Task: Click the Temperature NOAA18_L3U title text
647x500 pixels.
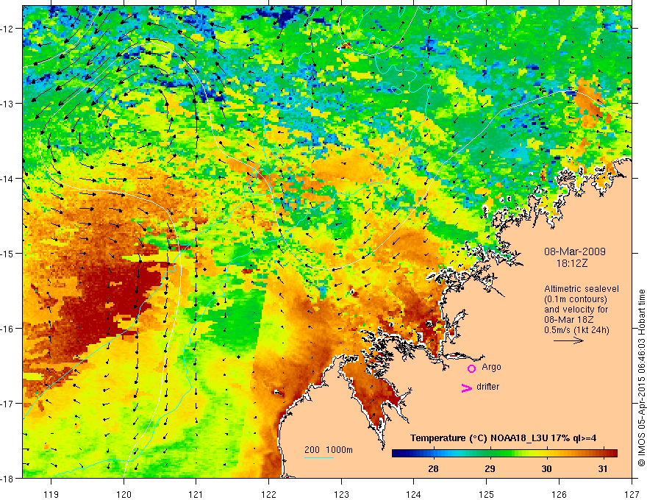Action: click(504, 438)
